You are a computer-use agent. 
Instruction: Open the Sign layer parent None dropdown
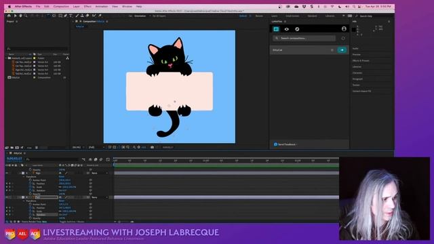(x=100, y=173)
